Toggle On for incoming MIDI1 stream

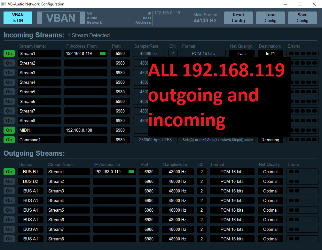[x=9, y=130]
